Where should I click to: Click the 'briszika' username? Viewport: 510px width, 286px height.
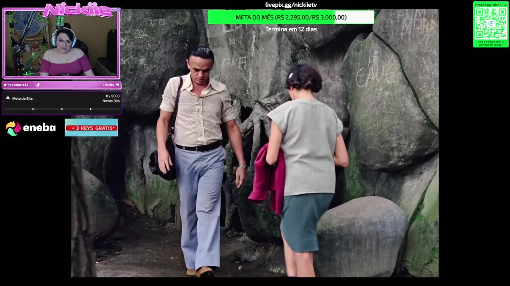click(108, 85)
